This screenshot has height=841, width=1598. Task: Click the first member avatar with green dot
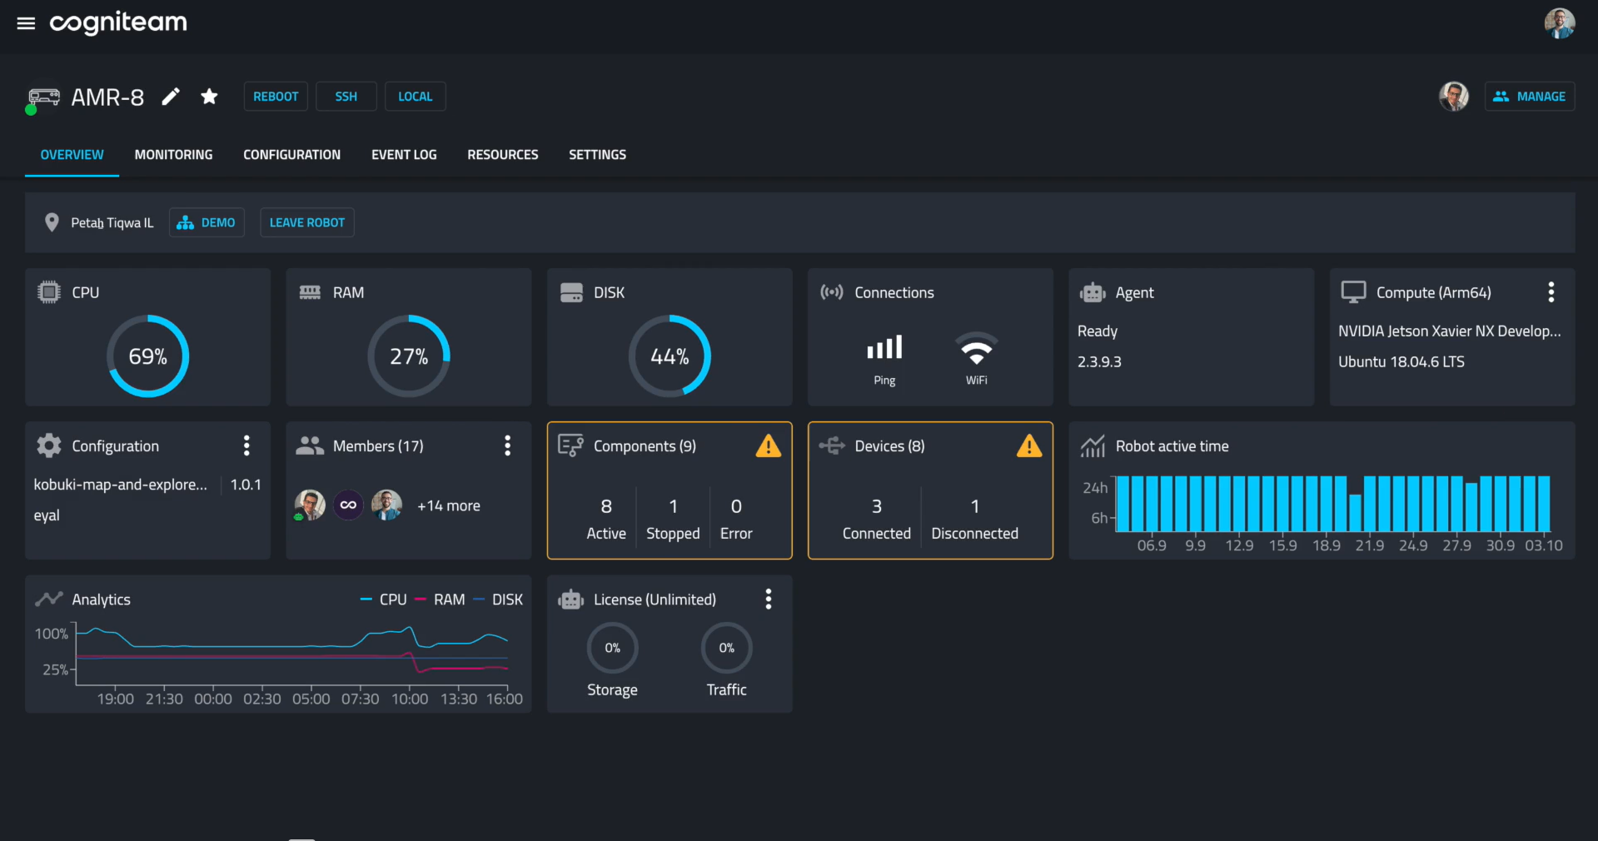[310, 505]
